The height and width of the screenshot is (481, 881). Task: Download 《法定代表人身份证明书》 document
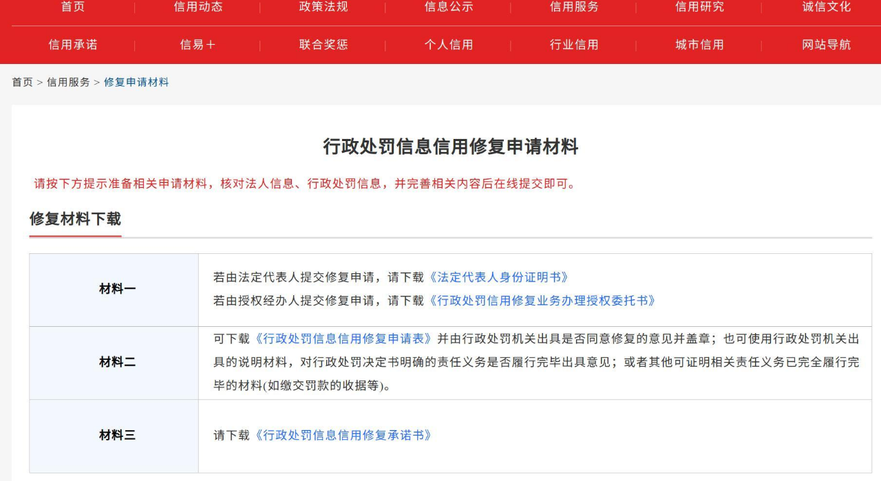tap(499, 277)
